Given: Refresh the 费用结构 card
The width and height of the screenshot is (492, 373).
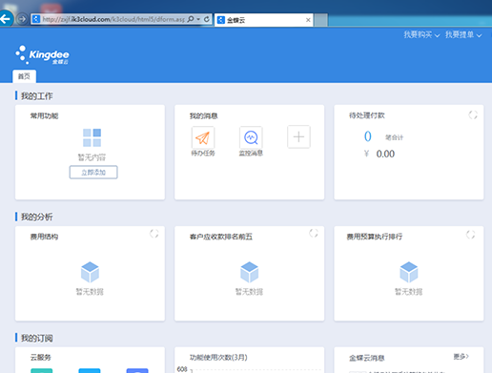Looking at the screenshot, I should [x=154, y=234].
